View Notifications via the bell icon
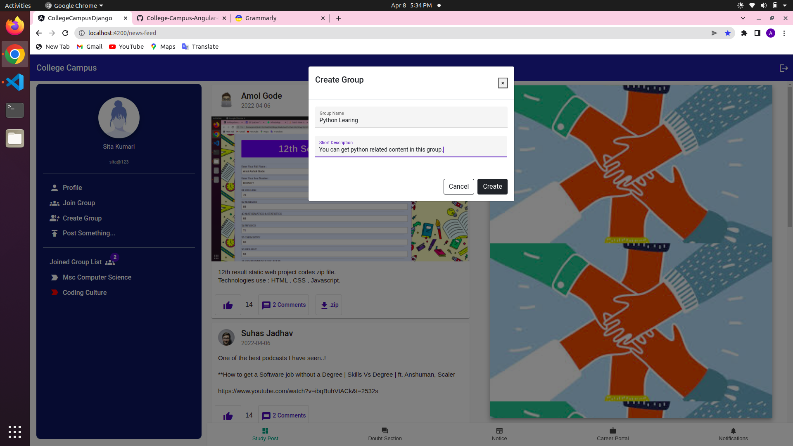793x446 pixels. click(733, 431)
